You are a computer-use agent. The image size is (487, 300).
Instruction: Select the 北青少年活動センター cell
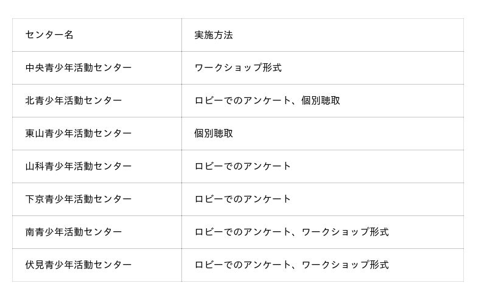(x=74, y=100)
